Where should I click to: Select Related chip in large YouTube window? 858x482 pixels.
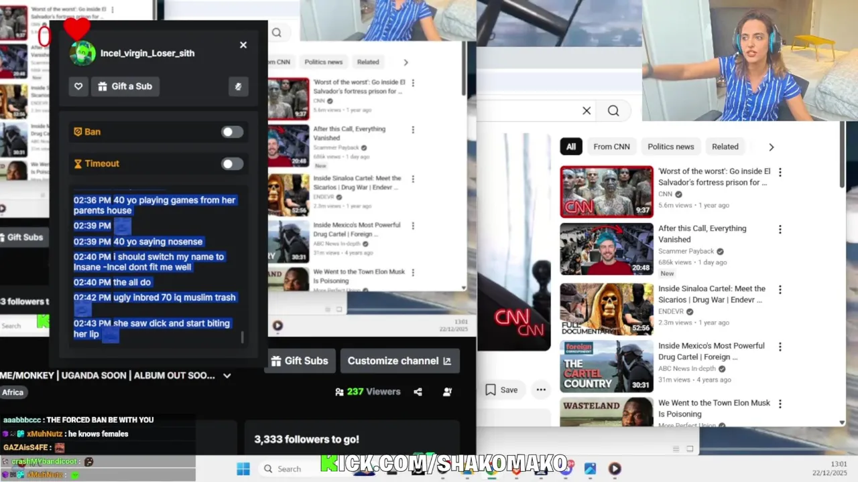[x=725, y=147]
